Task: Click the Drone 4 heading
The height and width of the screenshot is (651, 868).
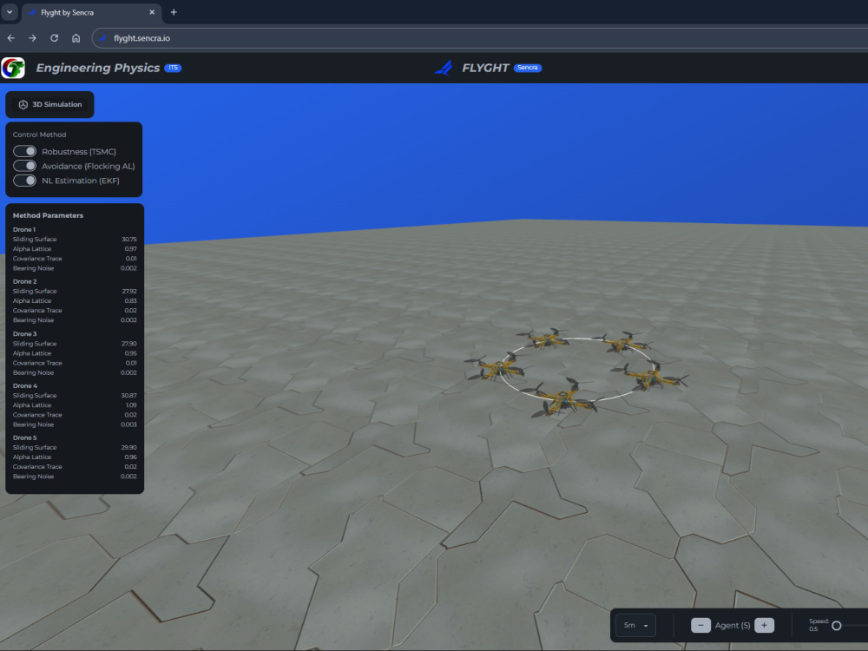Action: [x=25, y=386]
